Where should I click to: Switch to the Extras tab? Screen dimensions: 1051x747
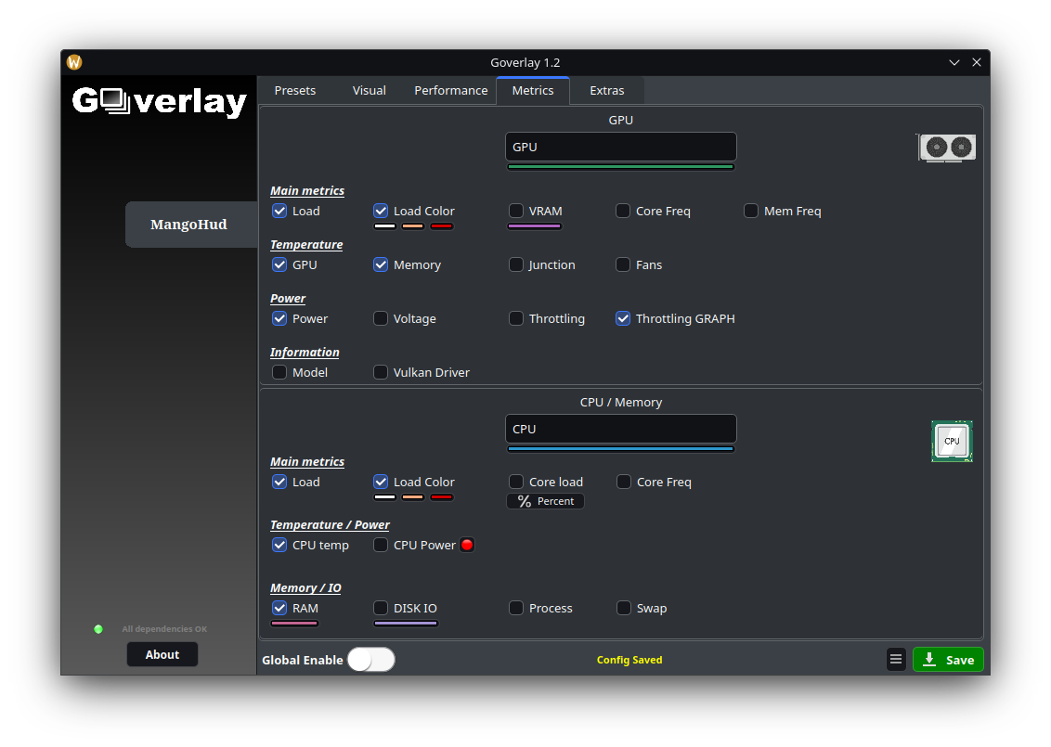[x=606, y=90]
